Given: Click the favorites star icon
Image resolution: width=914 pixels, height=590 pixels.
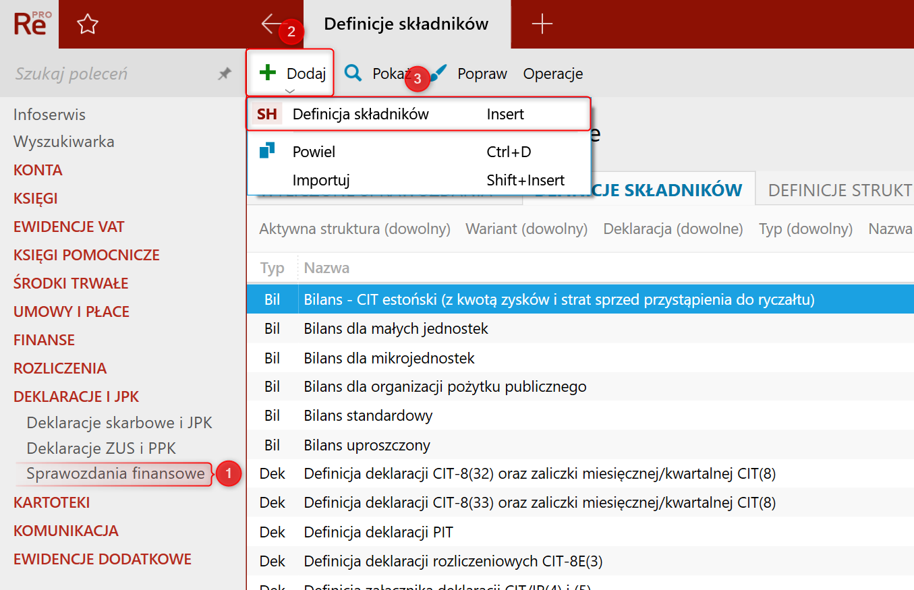Looking at the screenshot, I should tap(88, 25).
